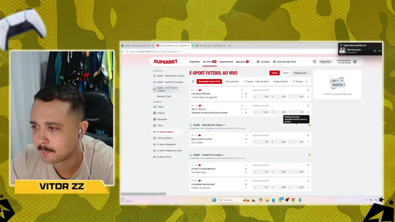Click the Superbet logo
The width and height of the screenshot is (395, 222).
click(x=165, y=62)
